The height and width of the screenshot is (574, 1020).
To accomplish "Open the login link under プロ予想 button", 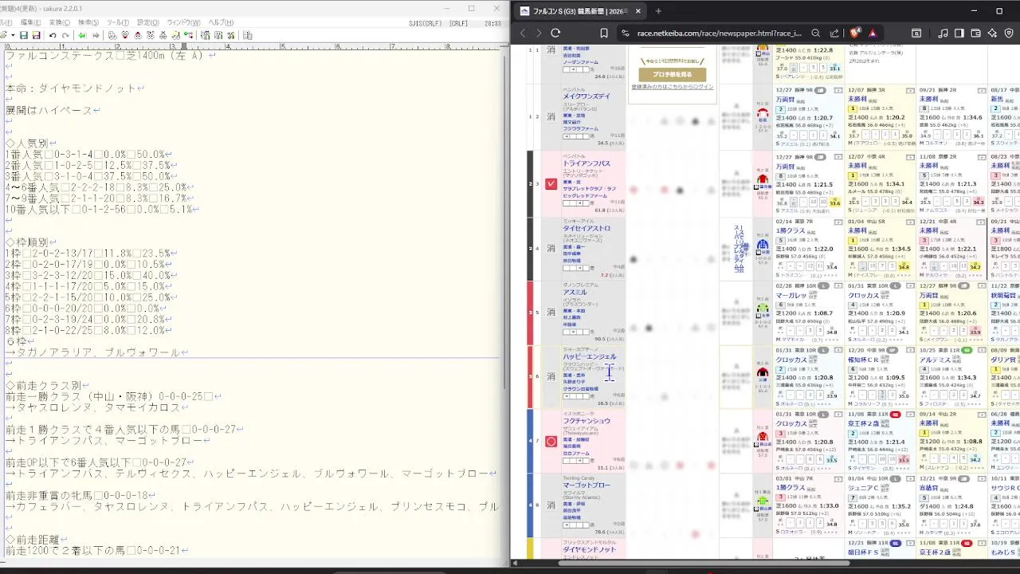I will point(673,87).
